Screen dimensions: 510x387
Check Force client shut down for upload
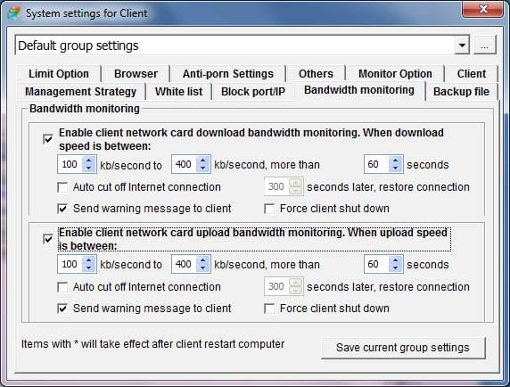[x=269, y=309]
